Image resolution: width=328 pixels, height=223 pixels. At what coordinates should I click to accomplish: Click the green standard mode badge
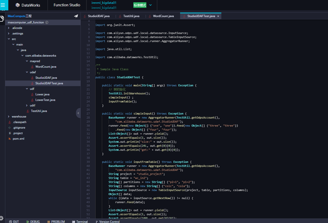coord(140,5)
